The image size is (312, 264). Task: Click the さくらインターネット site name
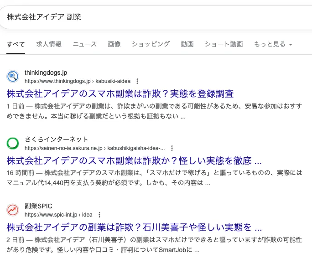pos(56,140)
